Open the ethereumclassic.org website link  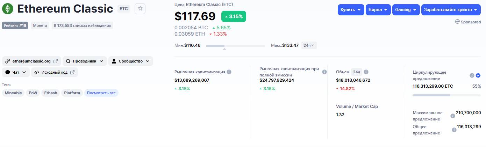(31, 61)
